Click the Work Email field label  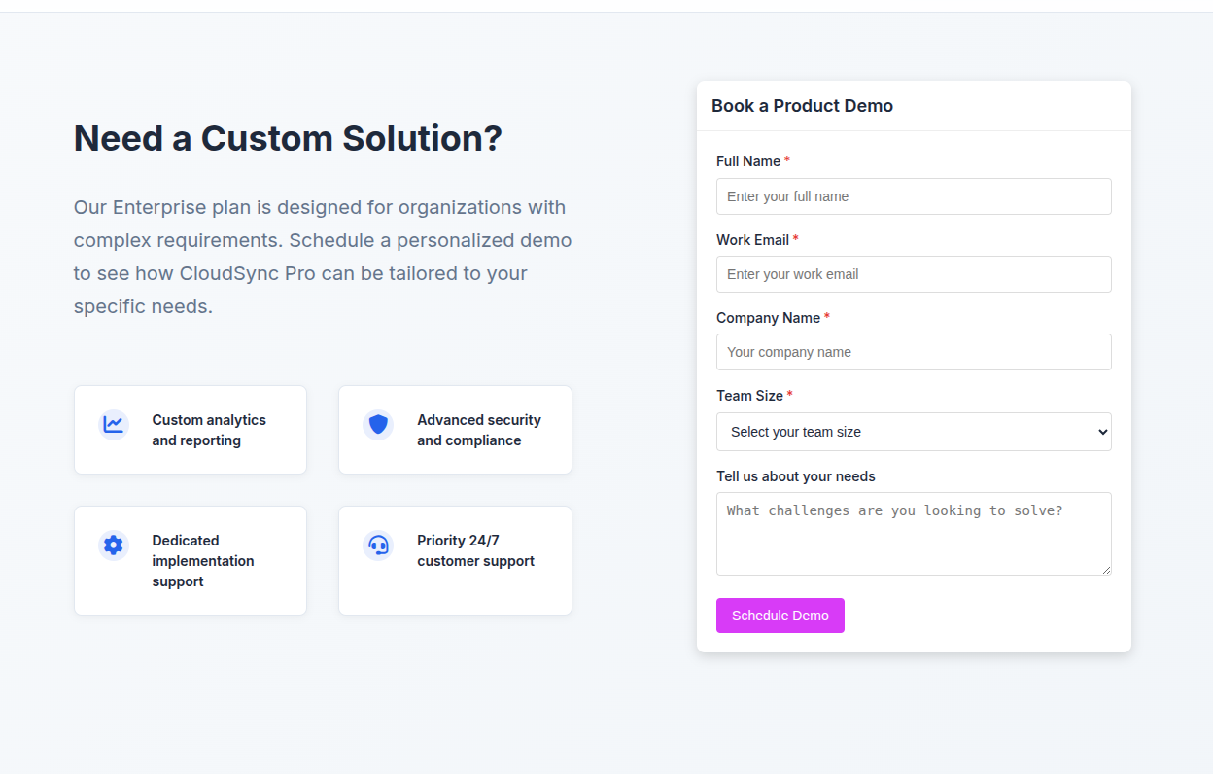coord(752,239)
